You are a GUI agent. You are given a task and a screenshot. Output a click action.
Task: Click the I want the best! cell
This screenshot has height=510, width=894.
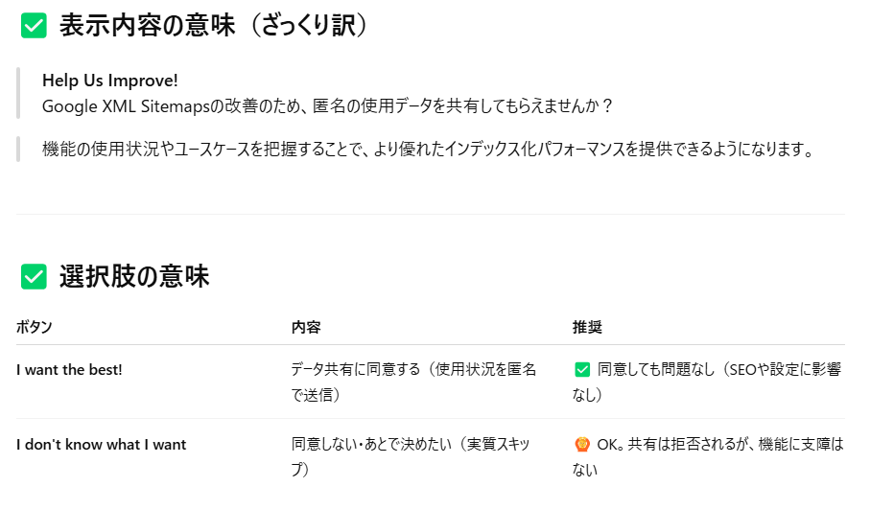[69, 370]
